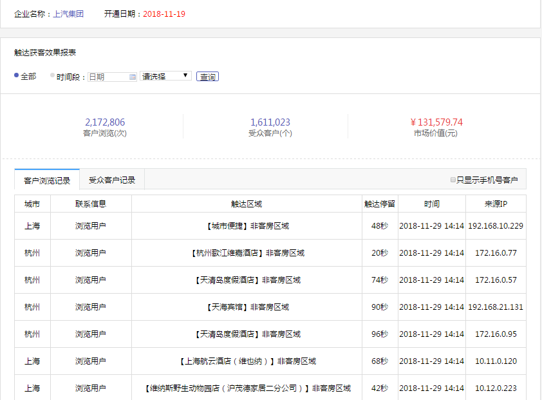Click the 时间 column header
Image resolution: width=542 pixels, height=400 pixels.
[x=432, y=204]
